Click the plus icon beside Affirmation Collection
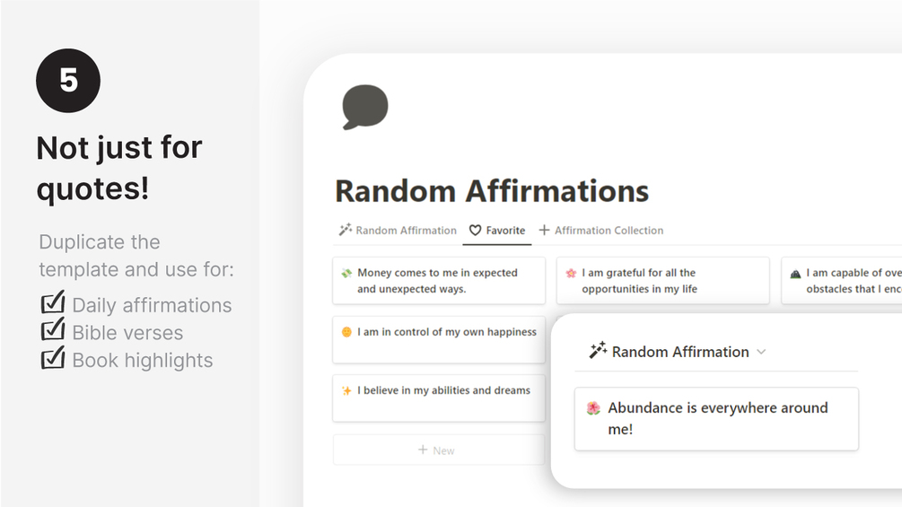 [544, 231]
